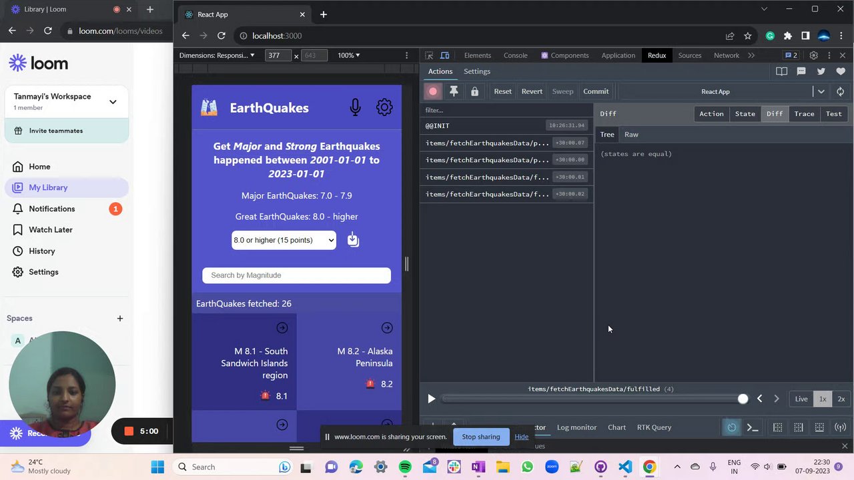The height and width of the screenshot is (480, 854).
Task: Toggle the Redux lock changes icon
Action: point(474,91)
